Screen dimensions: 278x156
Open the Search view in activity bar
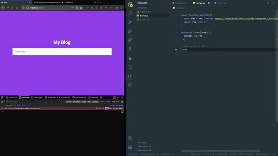coord(130,13)
